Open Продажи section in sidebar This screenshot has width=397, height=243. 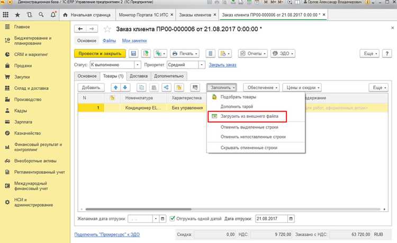pyautogui.click(x=23, y=66)
